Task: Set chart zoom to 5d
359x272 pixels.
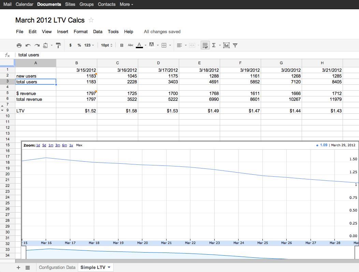Action: click(x=44, y=145)
